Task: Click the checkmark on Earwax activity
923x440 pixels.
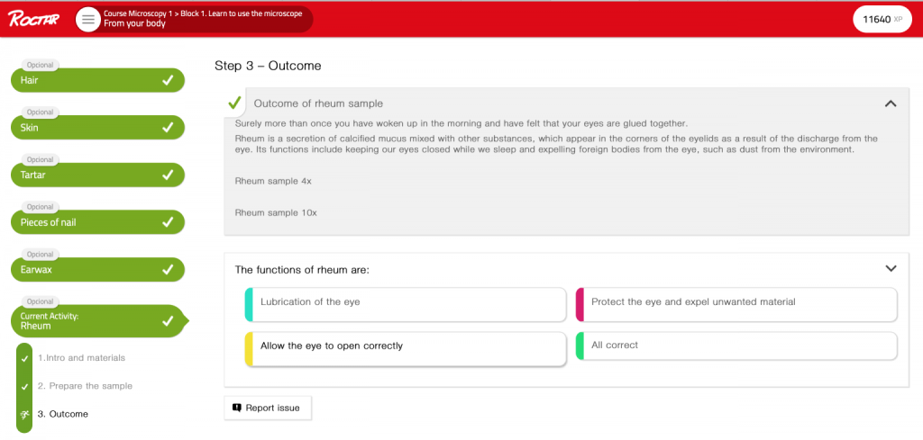Action: click(168, 269)
